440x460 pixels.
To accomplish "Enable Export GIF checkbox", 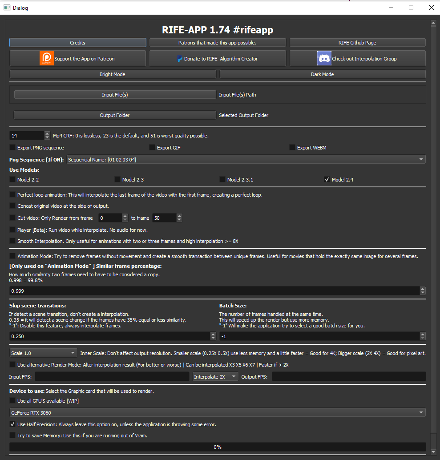I will coord(152,147).
